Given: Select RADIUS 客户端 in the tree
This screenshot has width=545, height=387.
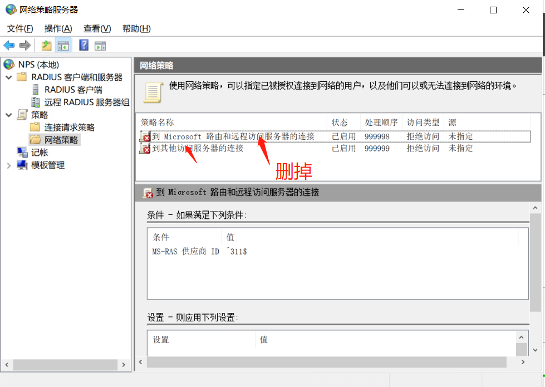Looking at the screenshot, I should 73,90.
